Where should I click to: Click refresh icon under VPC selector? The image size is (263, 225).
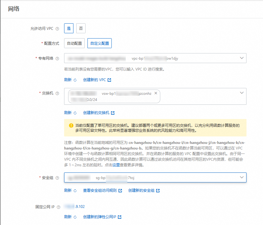75,80
